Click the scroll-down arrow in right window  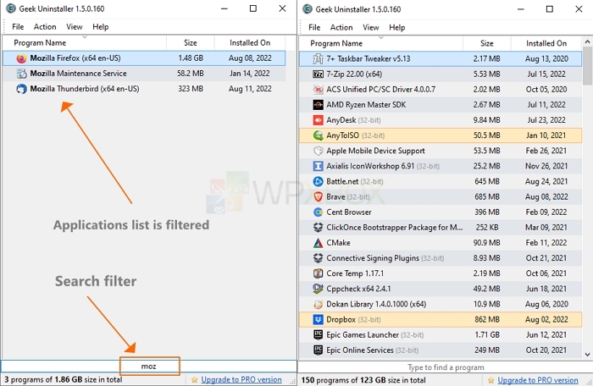click(587, 354)
